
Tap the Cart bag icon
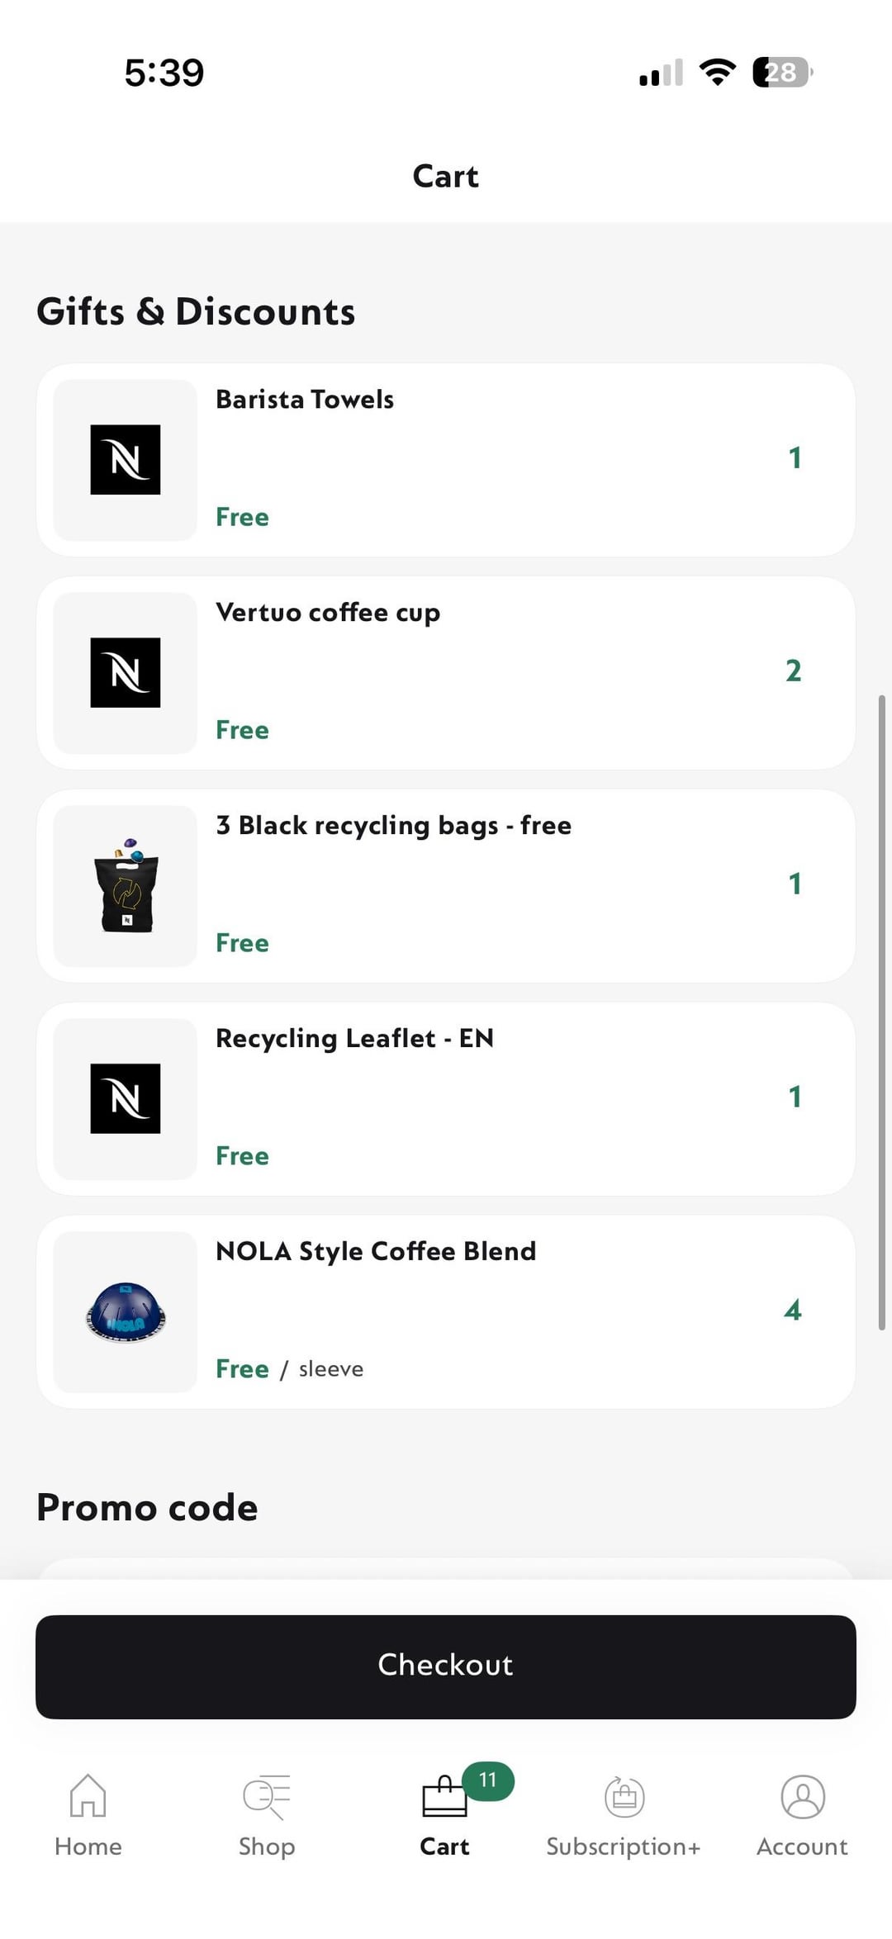pos(444,1797)
